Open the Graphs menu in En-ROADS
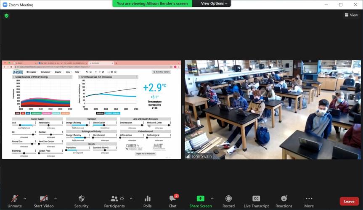Image resolution: width=363 pixels, height=210 pixels. (x=58, y=72)
